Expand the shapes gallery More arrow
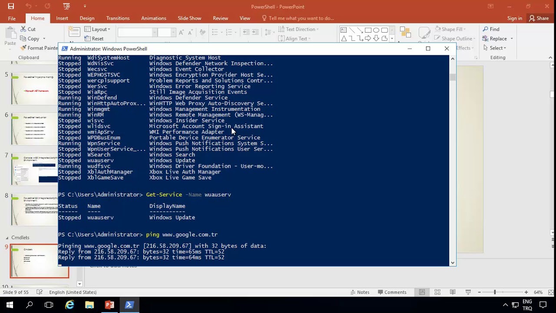The image size is (556, 313). click(x=392, y=39)
